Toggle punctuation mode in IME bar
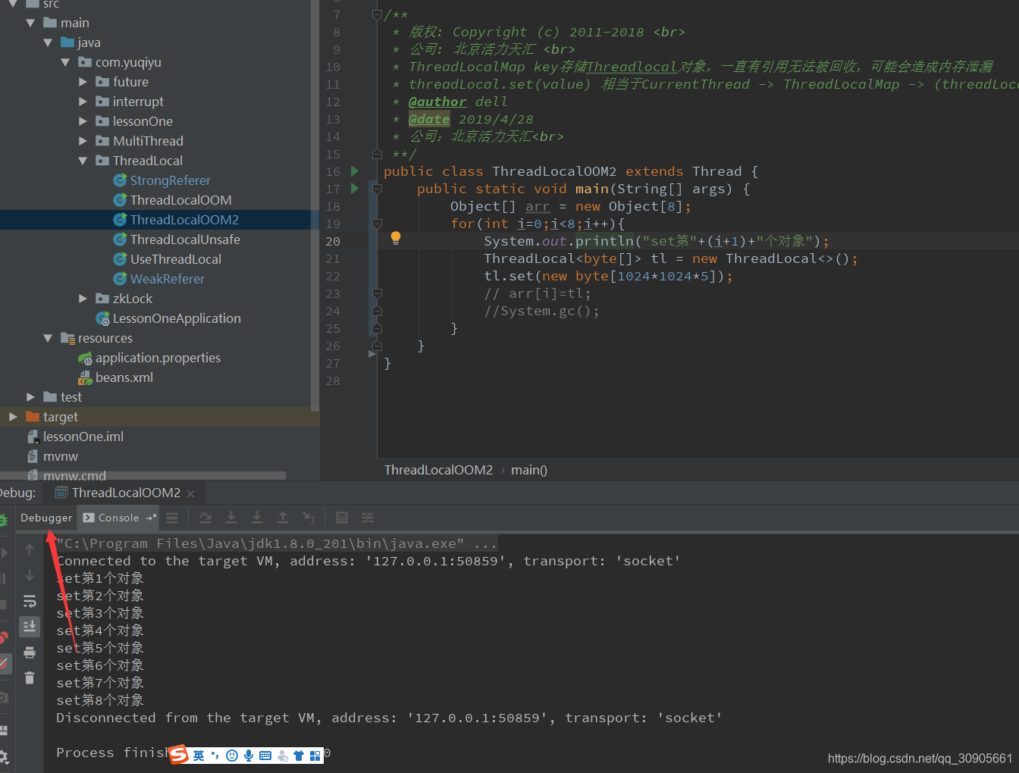 pyautogui.click(x=215, y=756)
